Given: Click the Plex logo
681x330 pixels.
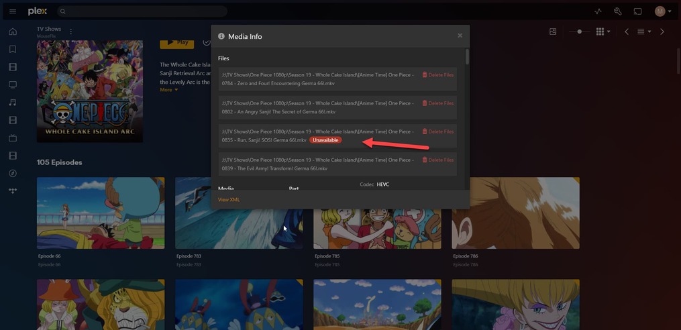Looking at the screenshot, I should [38, 11].
